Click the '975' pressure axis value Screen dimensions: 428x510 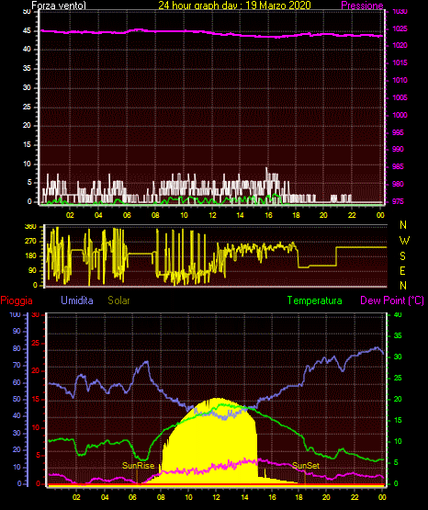(x=398, y=201)
